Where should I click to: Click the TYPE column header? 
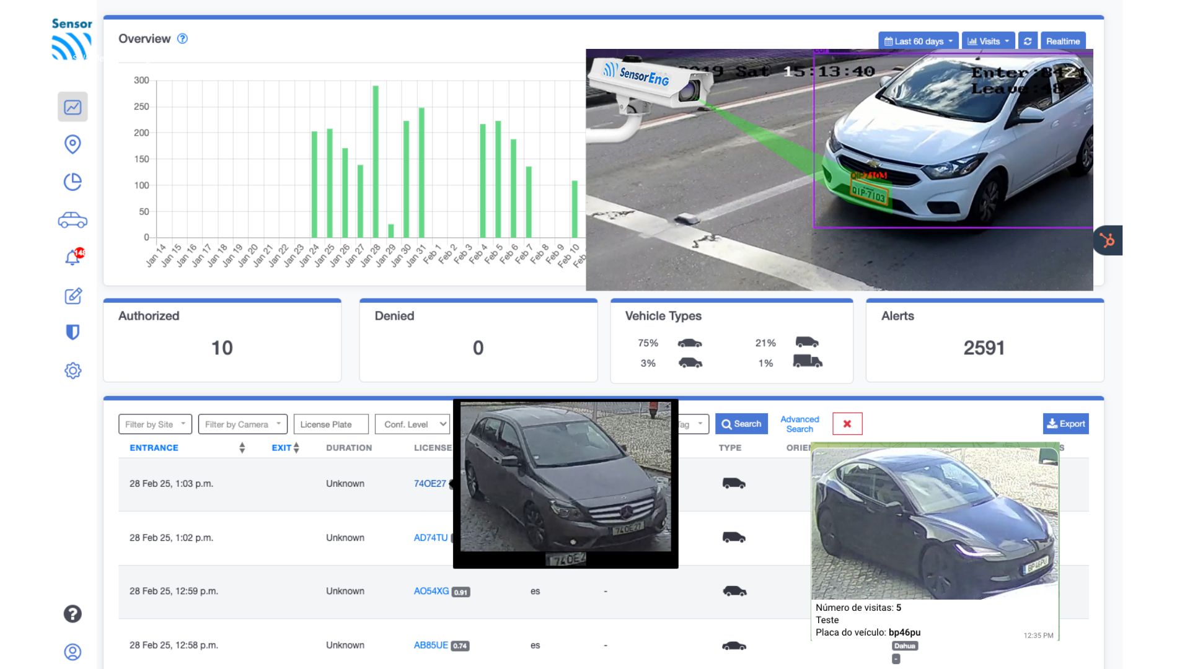730,448
